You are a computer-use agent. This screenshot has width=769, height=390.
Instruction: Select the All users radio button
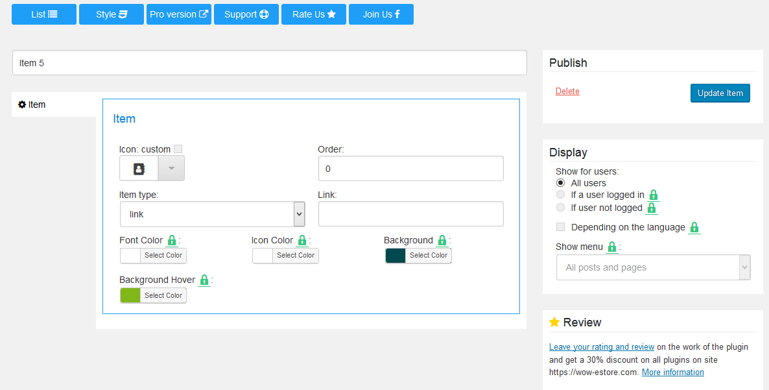(x=561, y=183)
